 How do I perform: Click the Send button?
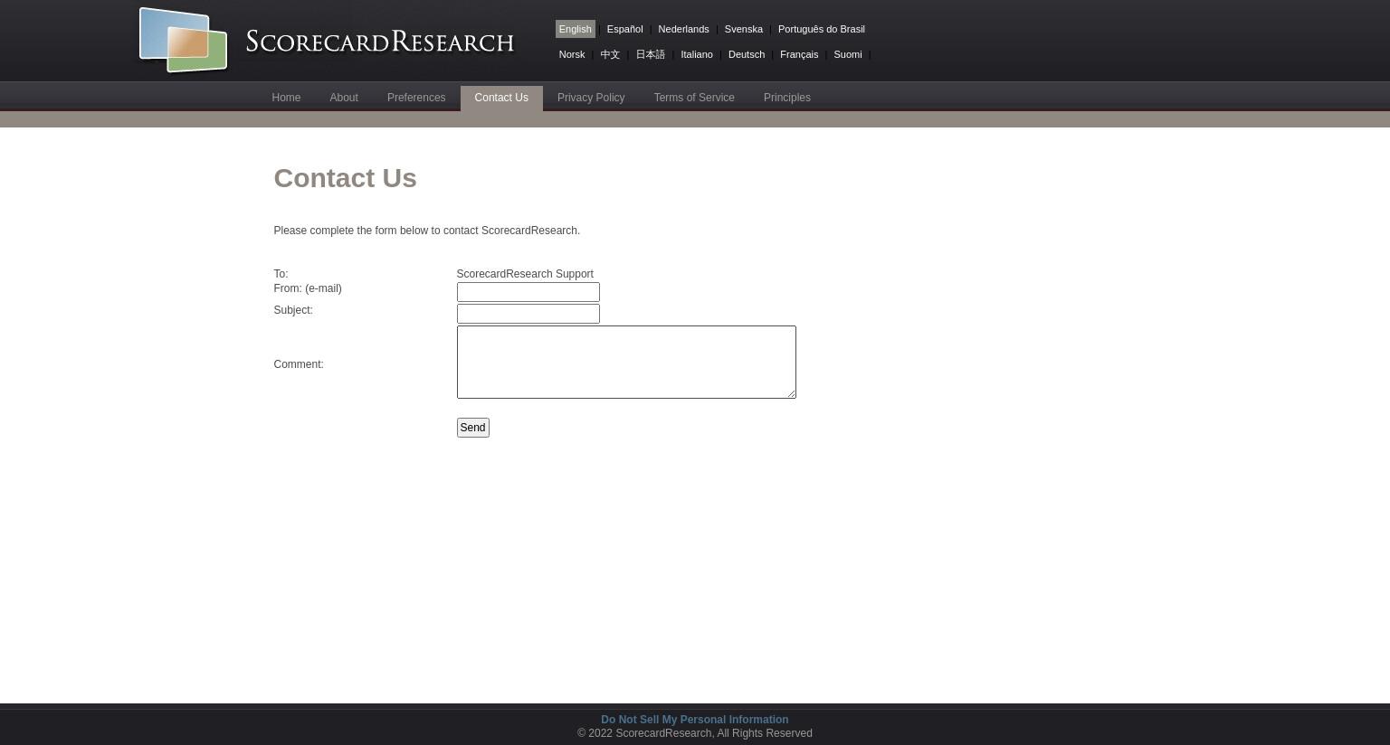pos(473,428)
